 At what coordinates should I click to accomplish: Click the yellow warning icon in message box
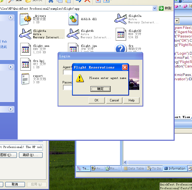(x=80, y=78)
